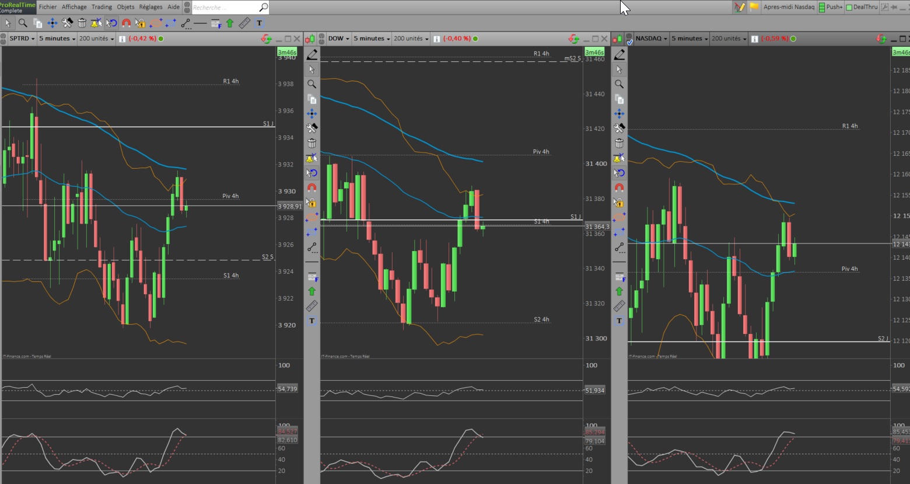
Task: Select the rectangle drawing tool in main toolbar
Action: click(x=171, y=23)
